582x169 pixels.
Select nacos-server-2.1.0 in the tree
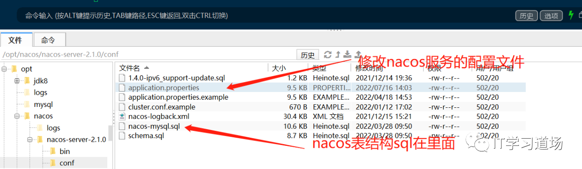click(x=76, y=140)
